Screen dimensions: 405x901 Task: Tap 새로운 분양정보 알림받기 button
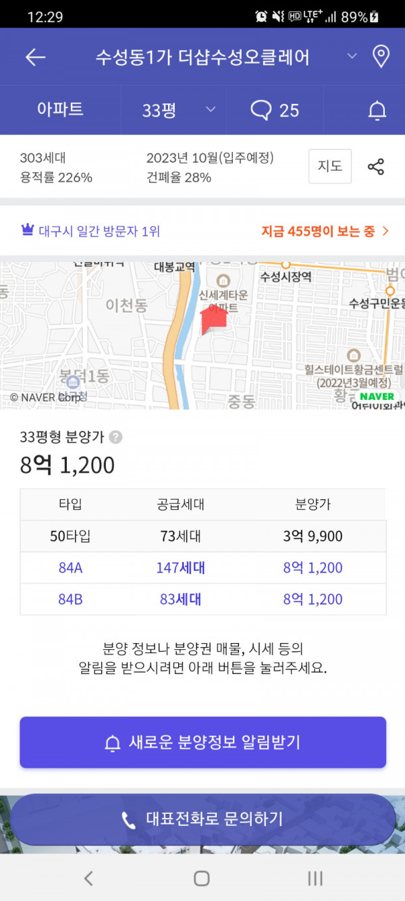[202, 742]
